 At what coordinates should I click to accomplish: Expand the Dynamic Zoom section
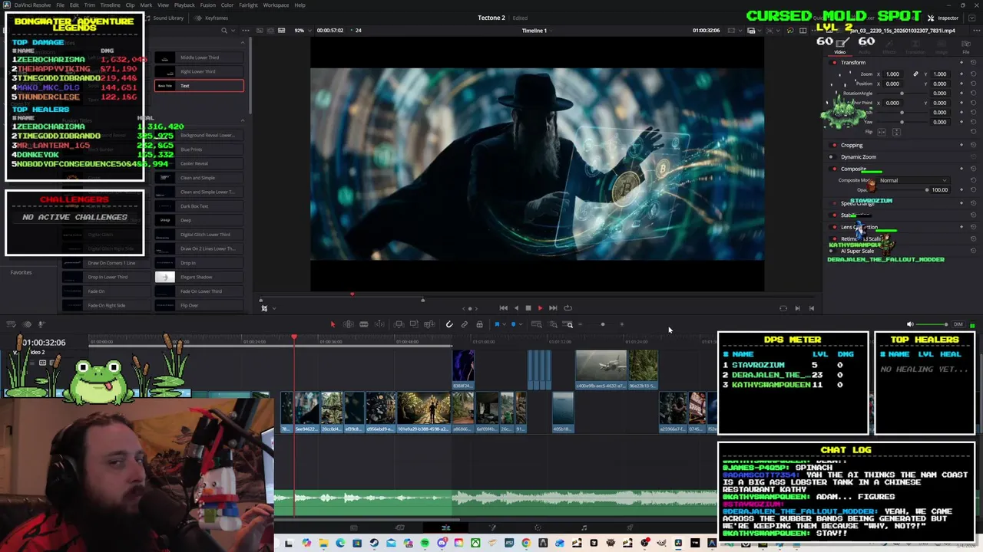coord(859,157)
